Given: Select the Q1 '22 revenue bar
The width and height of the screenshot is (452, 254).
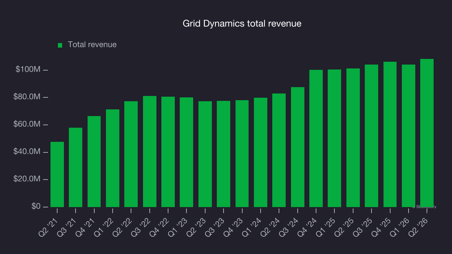Looking at the screenshot, I should [x=113, y=158].
